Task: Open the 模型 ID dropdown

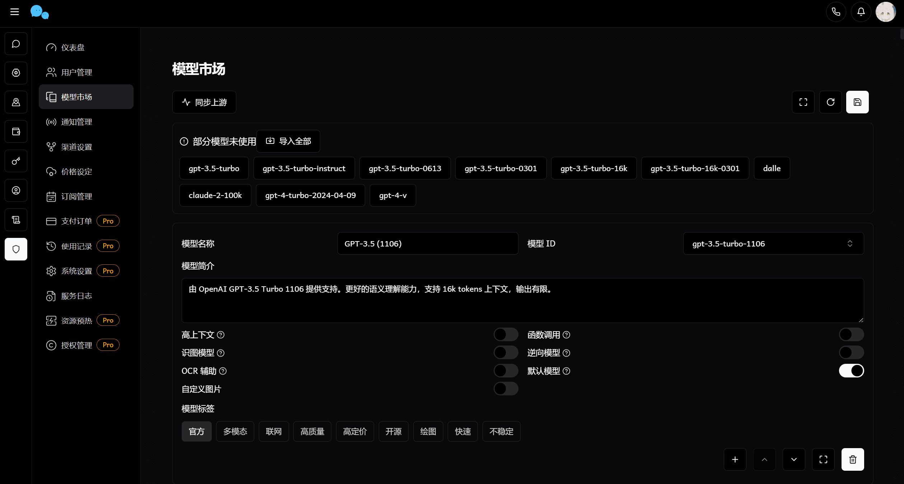Action: tap(773, 244)
